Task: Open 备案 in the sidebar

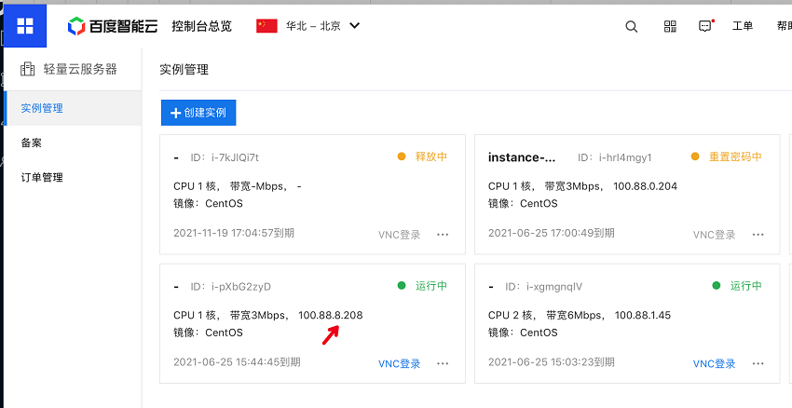Action: coord(32,143)
